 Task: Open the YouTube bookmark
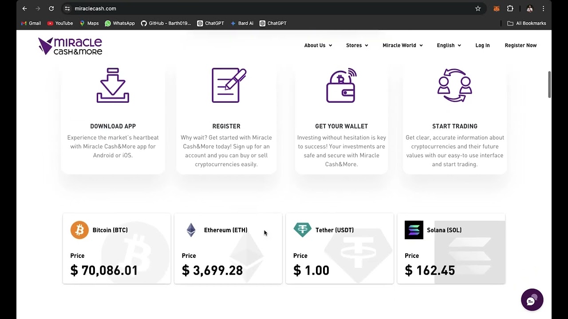(x=60, y=23)
